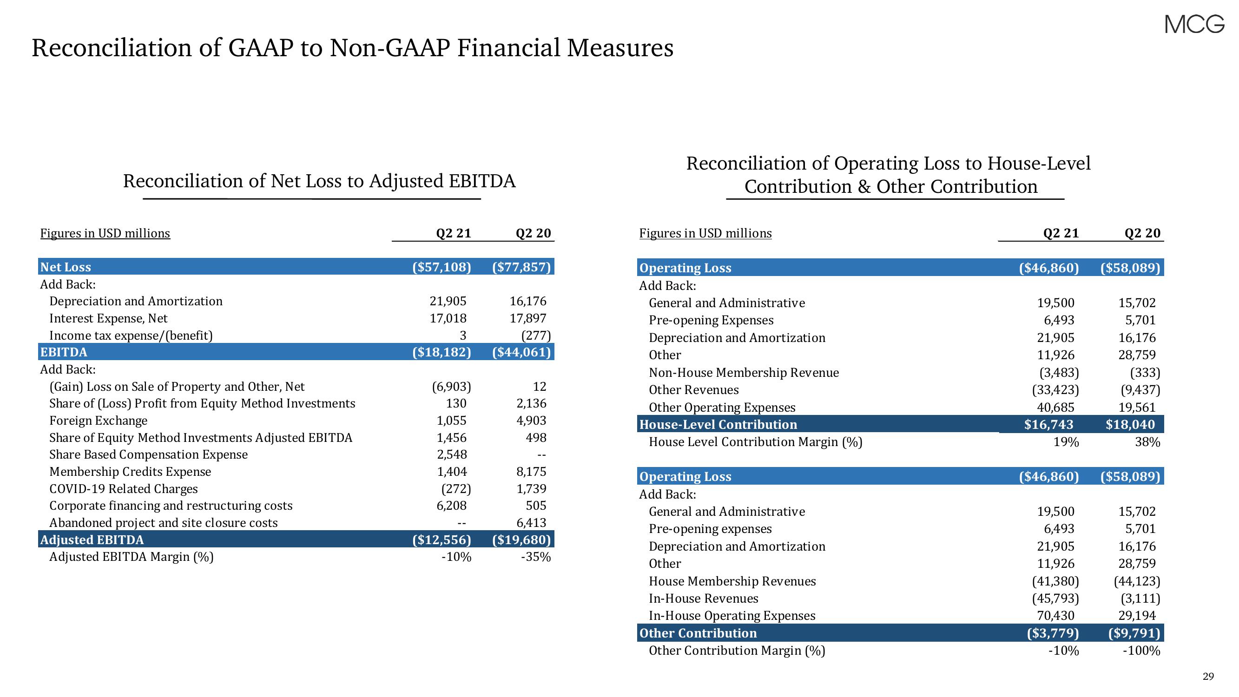Click Adjusted EBITDA value ($12,556)

click(442, 539)
